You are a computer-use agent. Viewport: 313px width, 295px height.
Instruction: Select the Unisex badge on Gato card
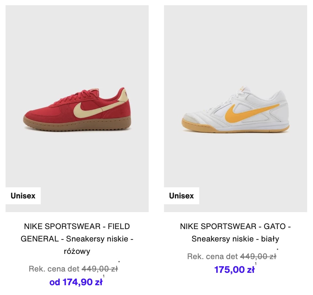point(182,196)
